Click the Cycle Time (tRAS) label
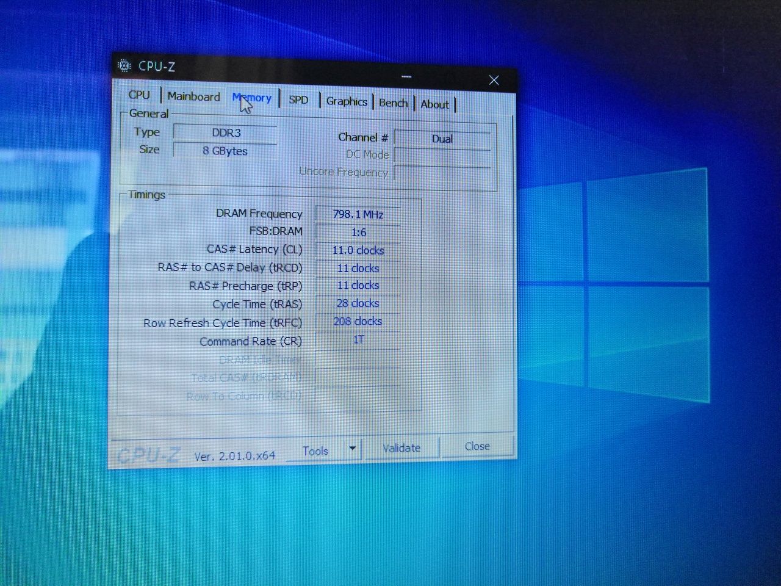 coord(257,304)
